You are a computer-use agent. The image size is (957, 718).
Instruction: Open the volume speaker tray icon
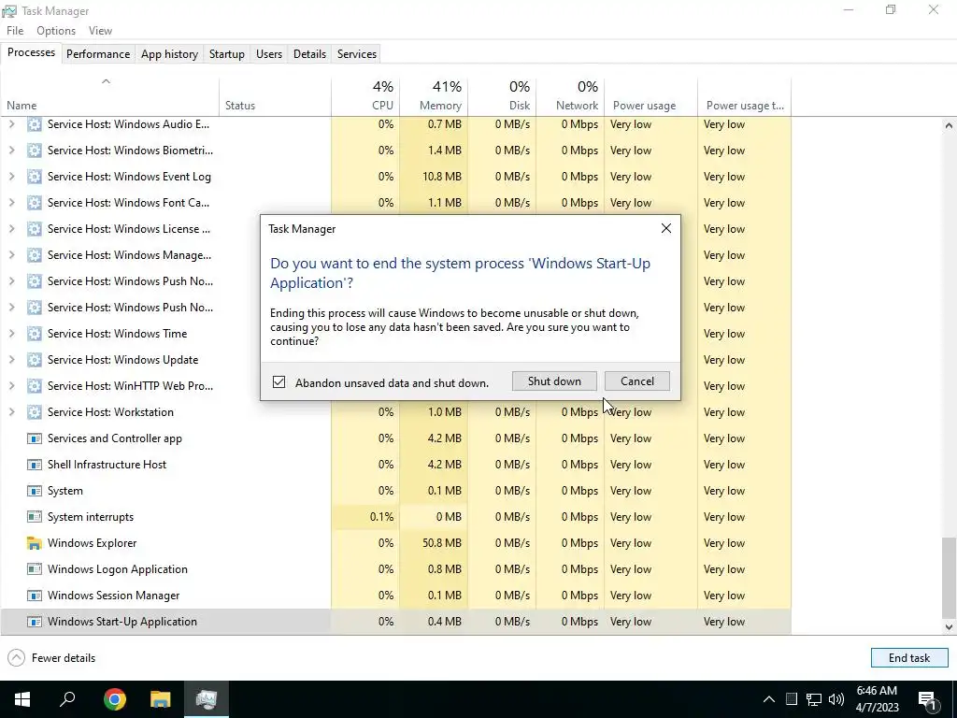(836, 699)
